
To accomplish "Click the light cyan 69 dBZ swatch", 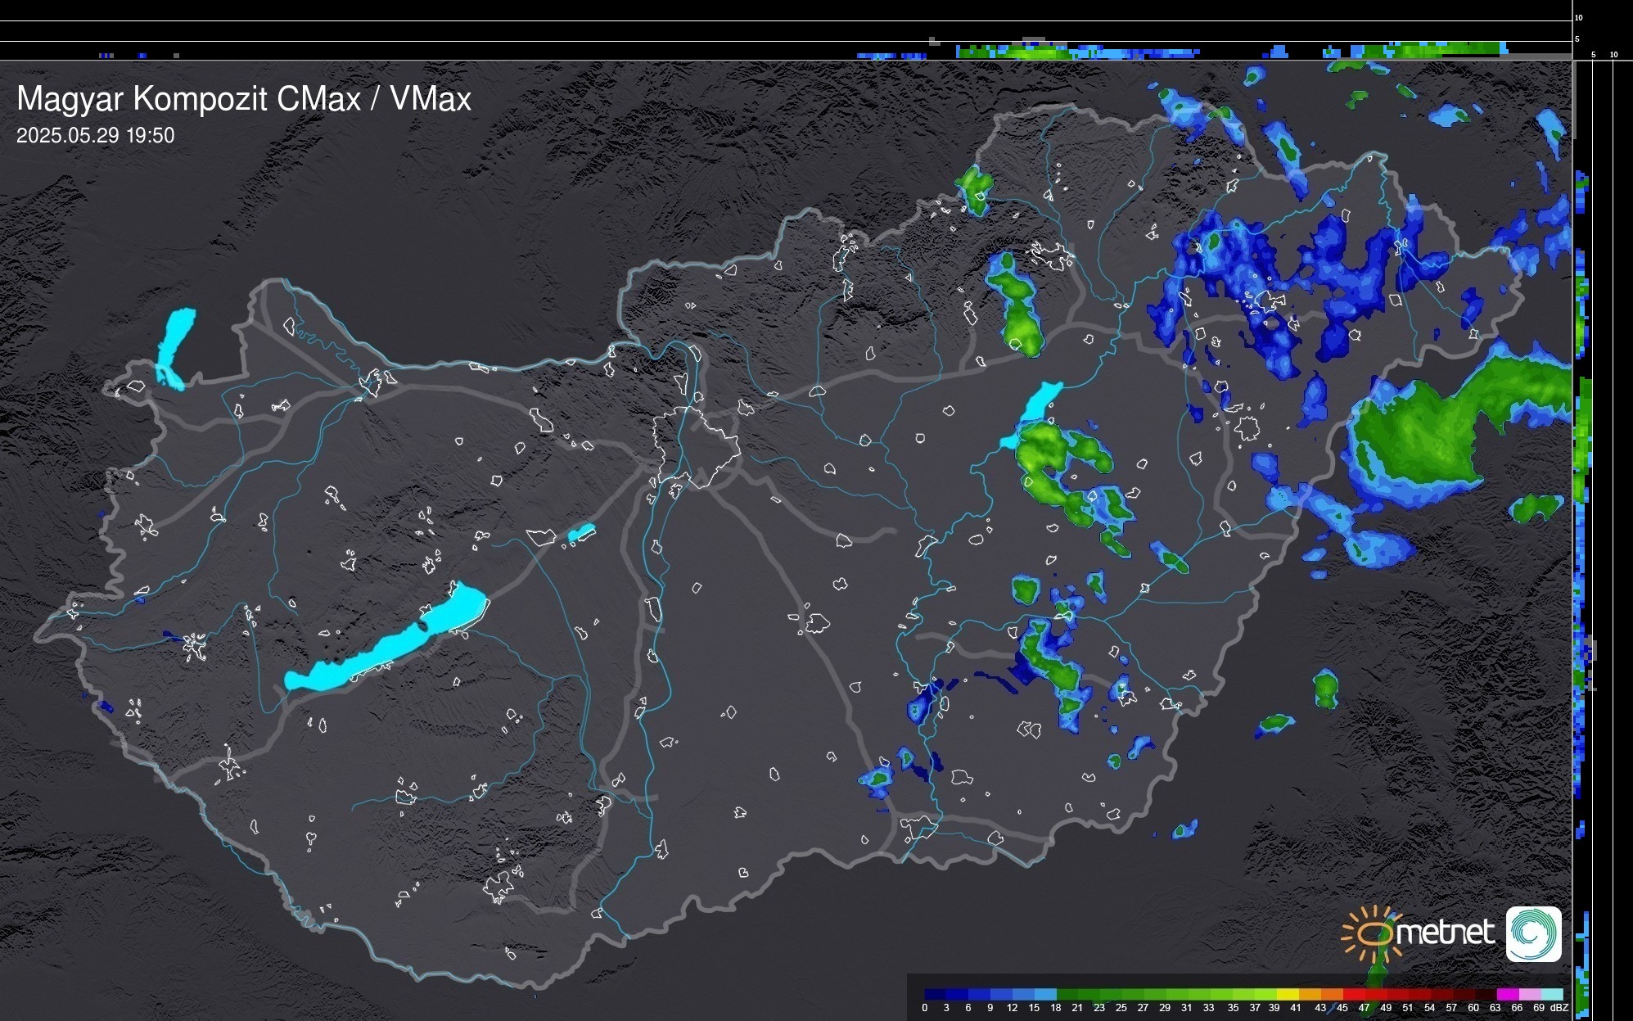I will pyautogui.click(x=1551, y=994).
